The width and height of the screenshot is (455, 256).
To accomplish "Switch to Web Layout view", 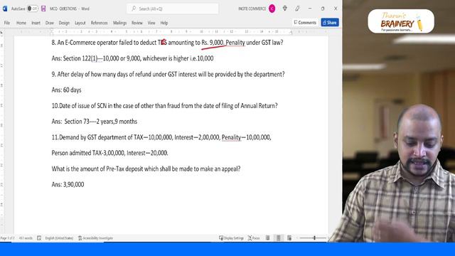I will [289, 238].
